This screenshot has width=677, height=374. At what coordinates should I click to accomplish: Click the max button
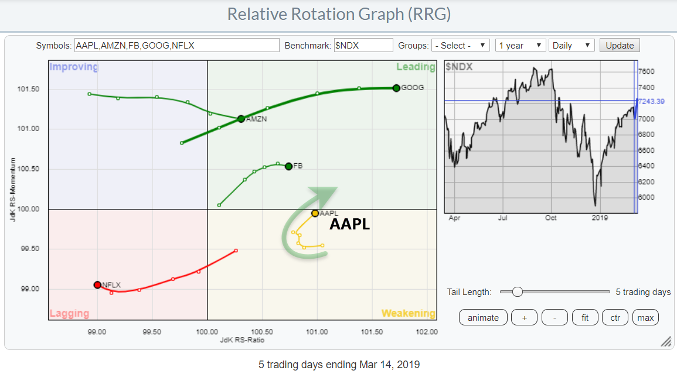click(645, 317)
